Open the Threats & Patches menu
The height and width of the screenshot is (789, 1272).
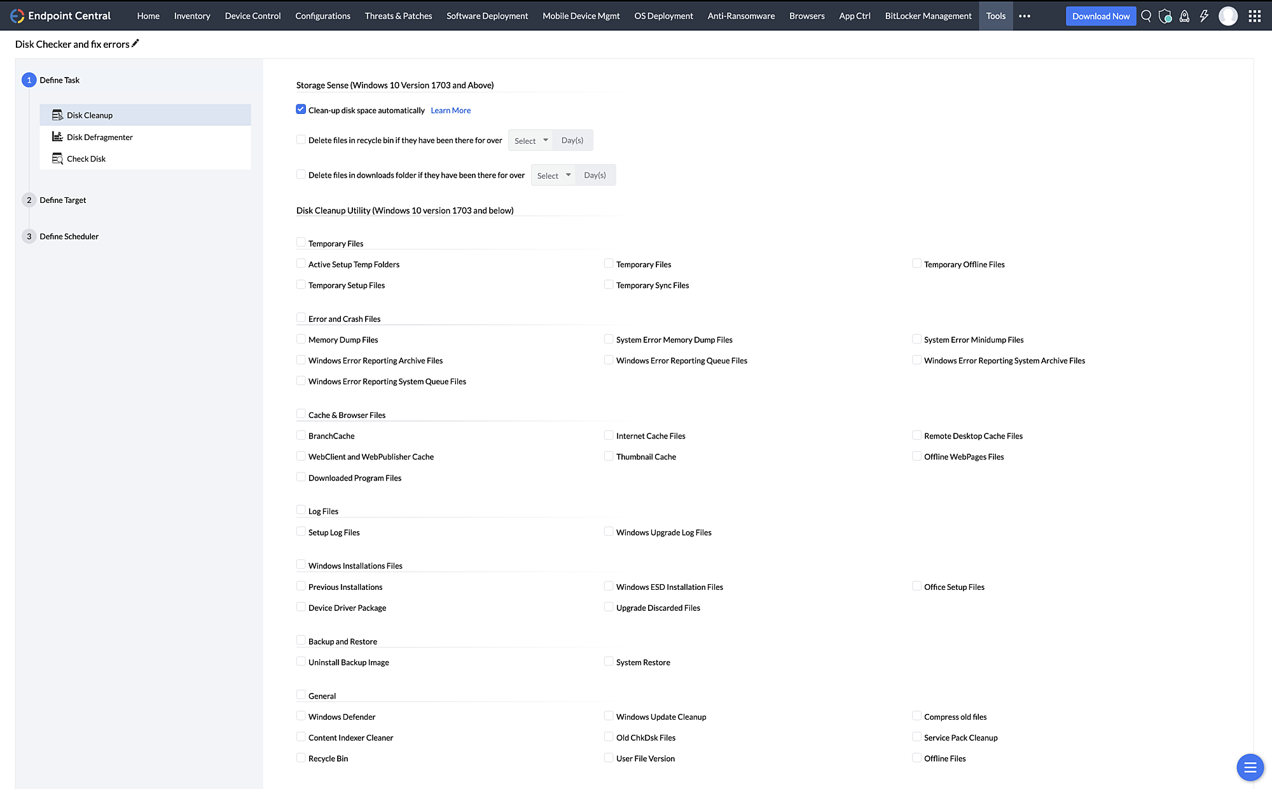(398, 16)
